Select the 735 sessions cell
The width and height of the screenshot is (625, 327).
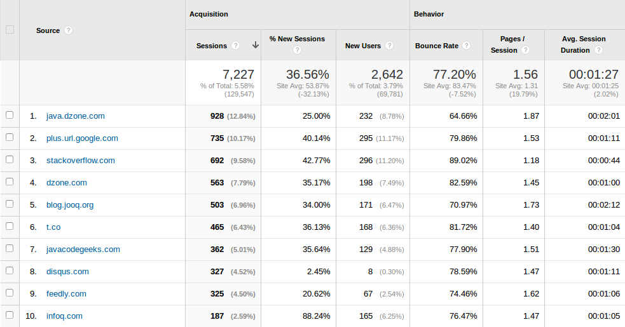217,138
